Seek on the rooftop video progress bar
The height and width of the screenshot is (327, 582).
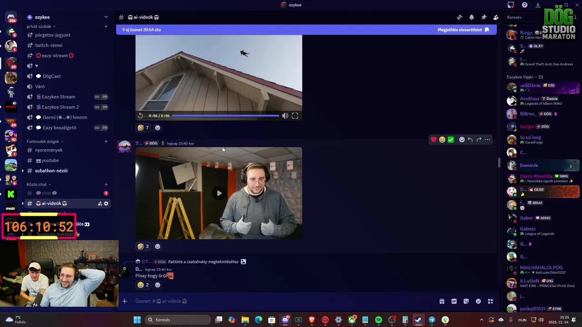[226, 116]
